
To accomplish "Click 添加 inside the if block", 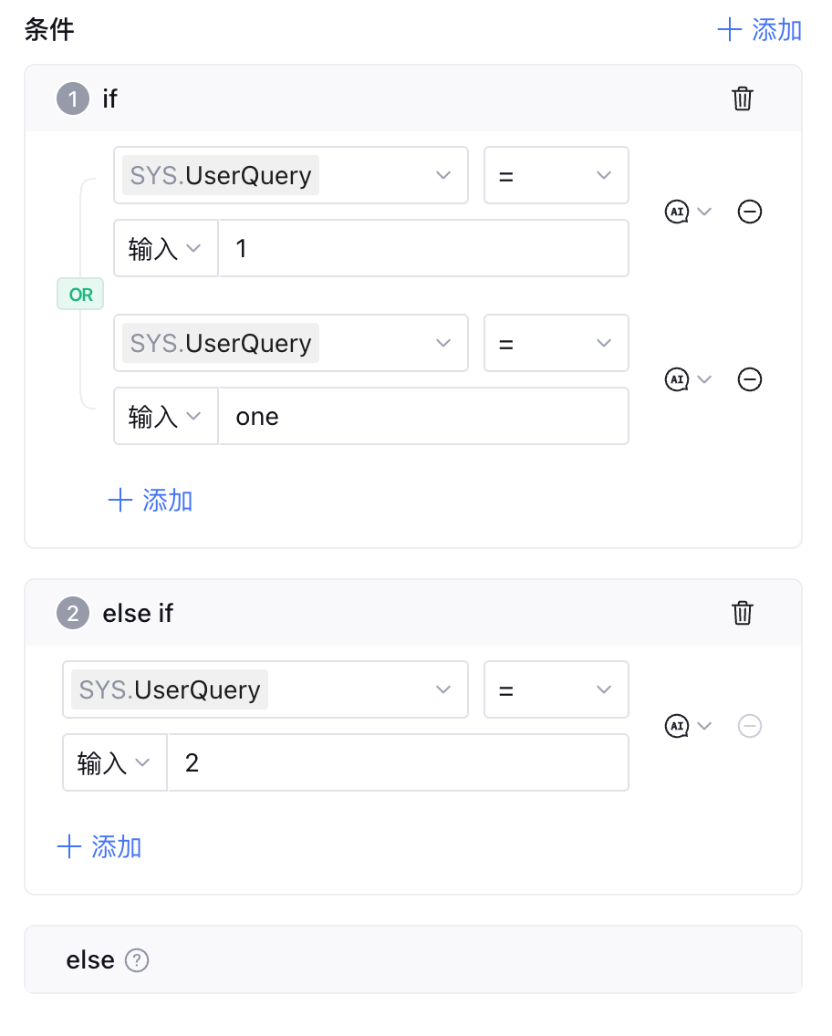I will click(x=151, y=500).
